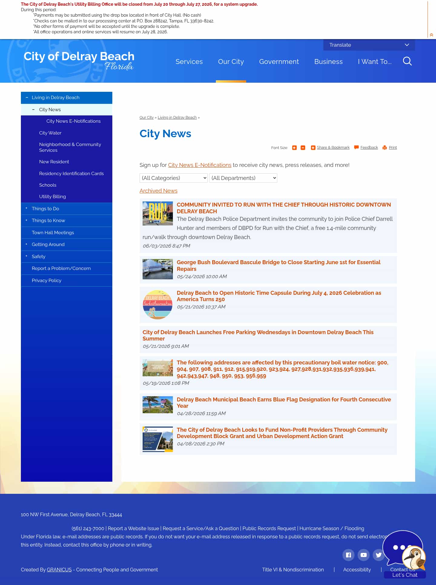Image resolution: width=436 pixels, height=585 pixels.
Task: Click Public Records Request footer link
Action: (x=269, y=528)
